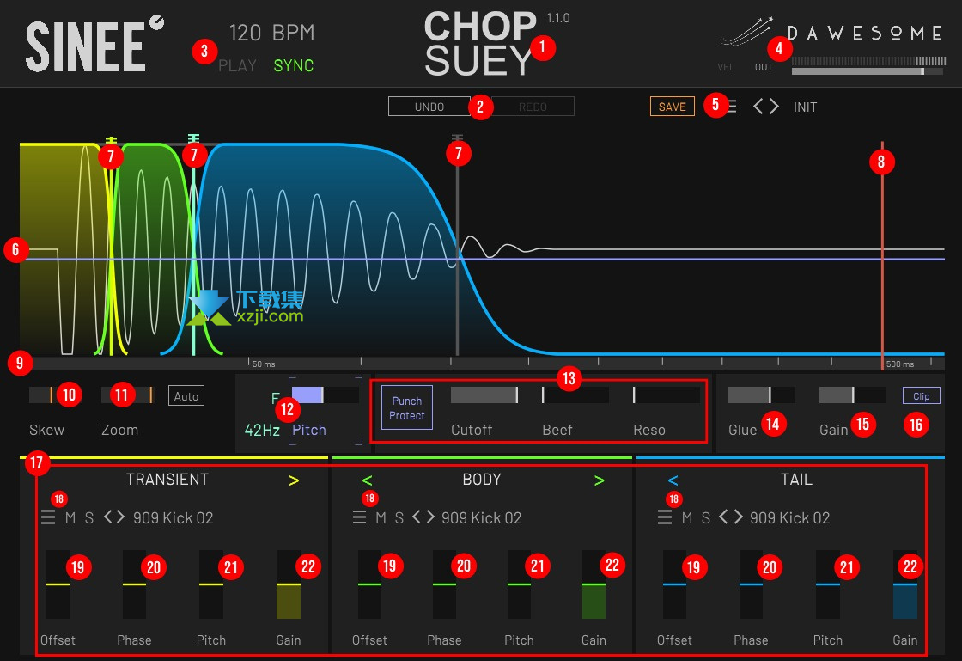Click the Dawesome shooting-stars logo
Screen dimensions: 962x661
(x=747, y=32)
